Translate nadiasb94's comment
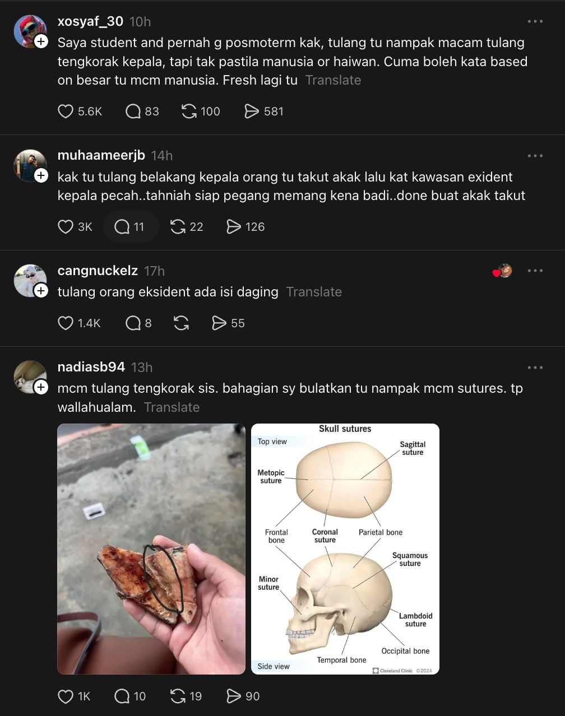The width and height of the screenshot is (565, 716). point(172,407)
